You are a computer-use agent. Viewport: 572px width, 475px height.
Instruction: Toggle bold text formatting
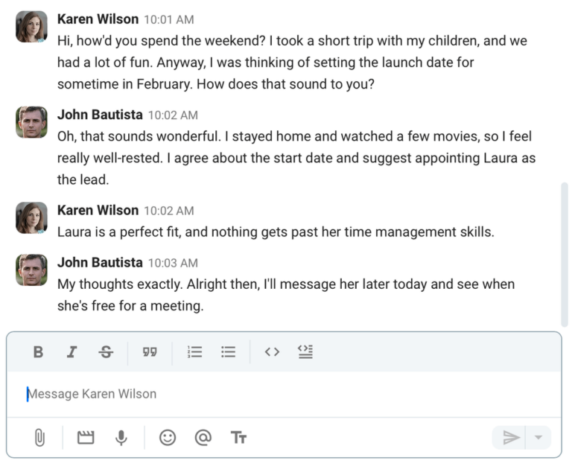(x=38, y=352)
